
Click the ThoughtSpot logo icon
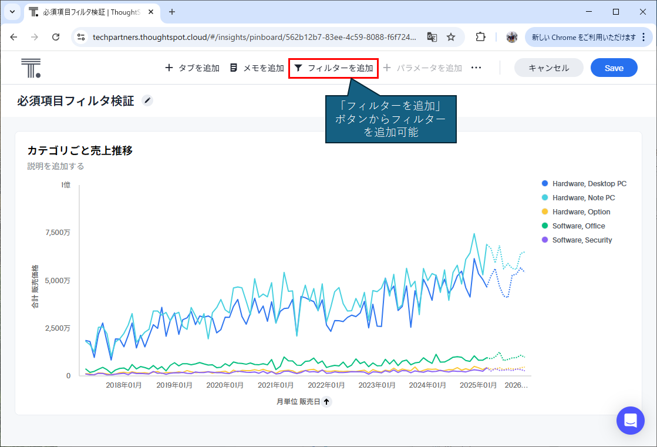31,68
